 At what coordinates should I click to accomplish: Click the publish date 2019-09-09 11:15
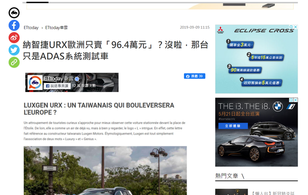[195, 27]
